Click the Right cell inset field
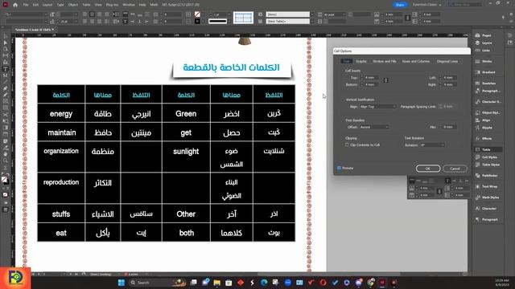 tap(450, 84)
